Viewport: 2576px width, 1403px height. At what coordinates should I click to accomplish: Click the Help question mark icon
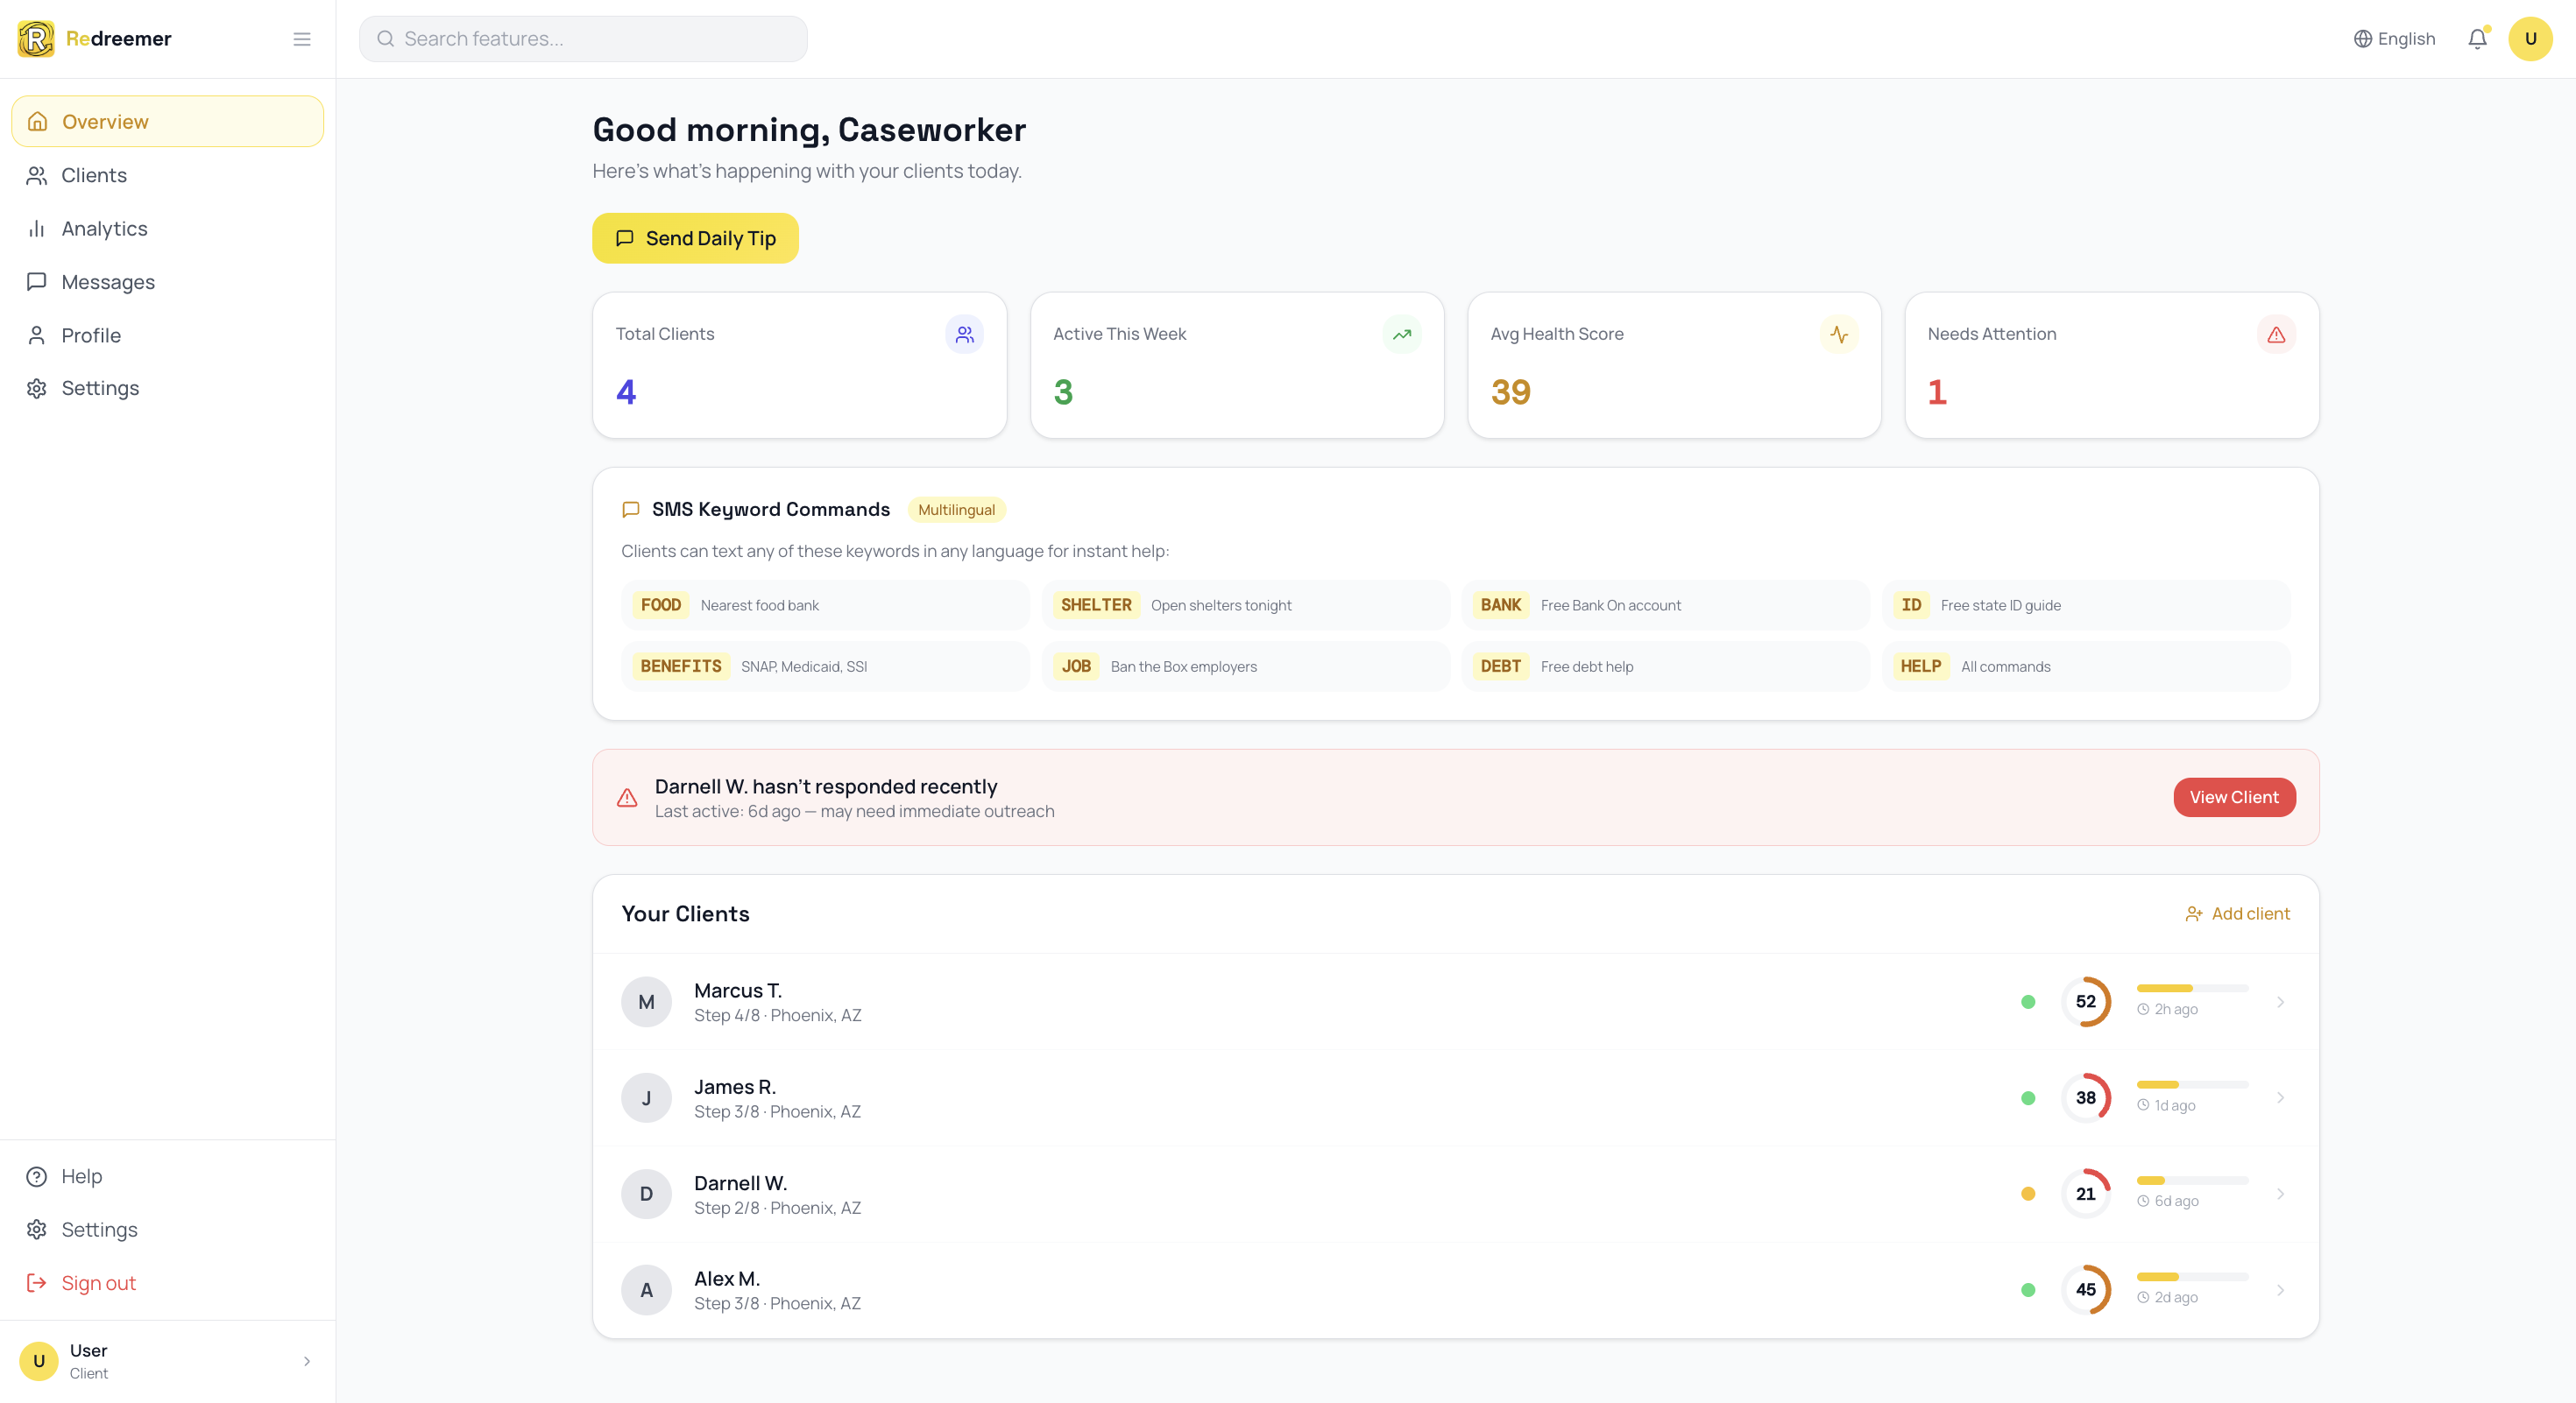(37, 1176)
